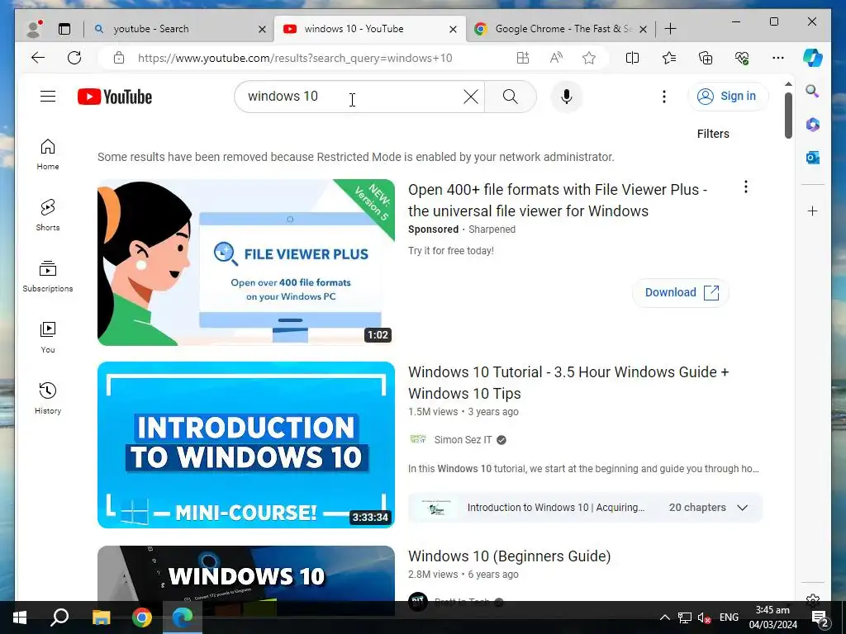Open YouTube settings three-dot menu beside Sign in
846x634 pixels.
coord(663,97)
